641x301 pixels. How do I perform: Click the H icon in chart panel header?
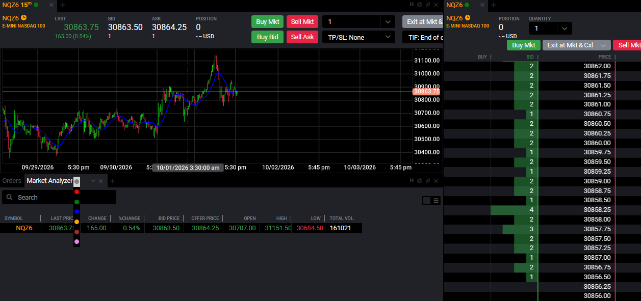tap(412, 5)
